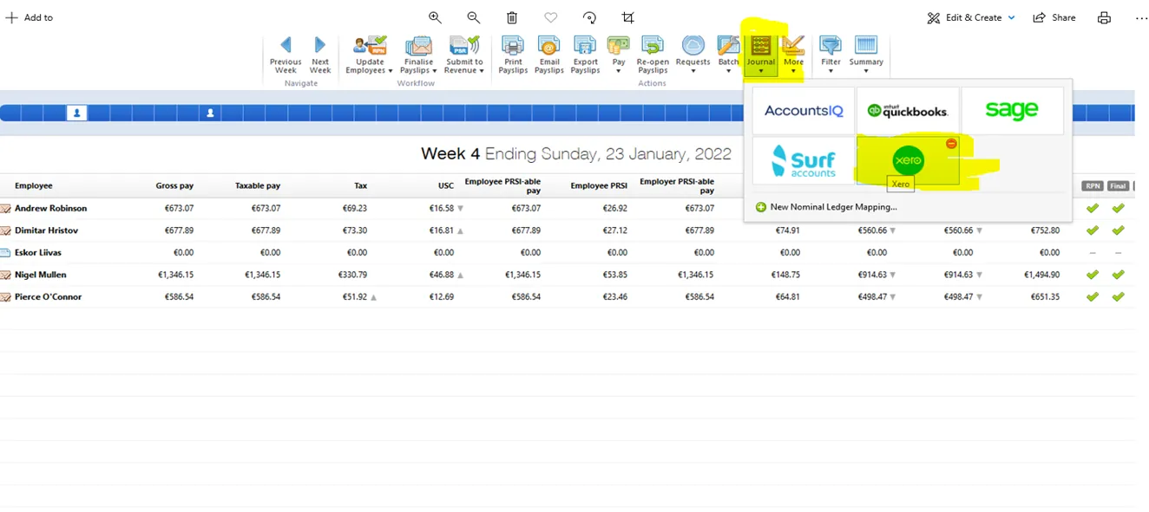The width and height of the screenshot is (1149, 512).
Task: Click the Print icon in viewer
Action: [x=1104, y=17]
